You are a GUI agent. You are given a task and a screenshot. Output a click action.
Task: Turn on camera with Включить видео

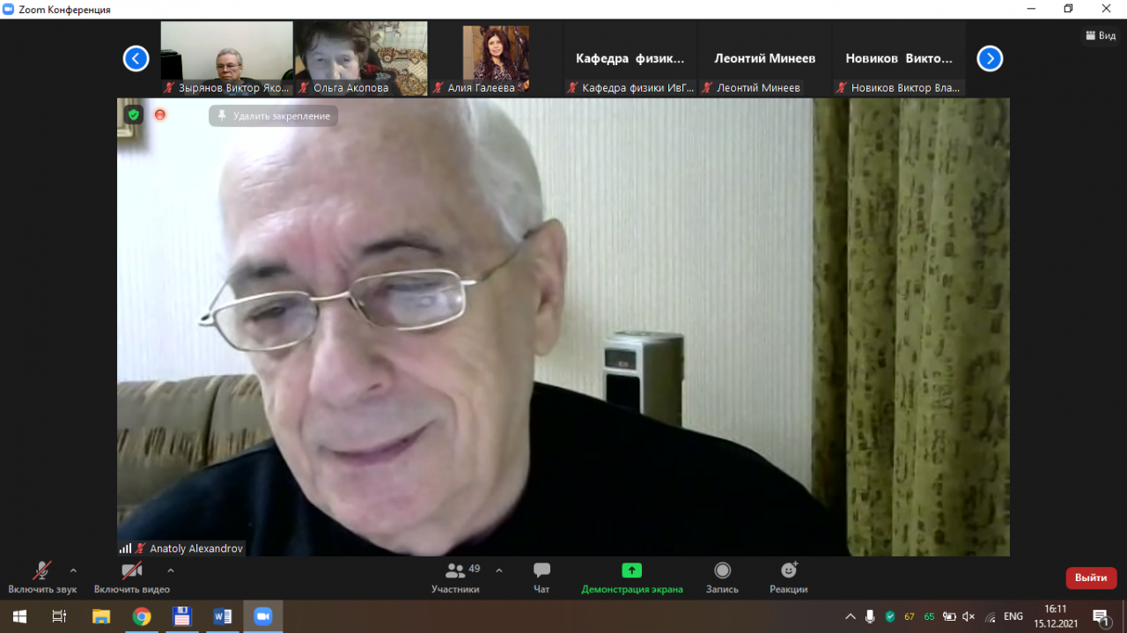click(131, 578)
